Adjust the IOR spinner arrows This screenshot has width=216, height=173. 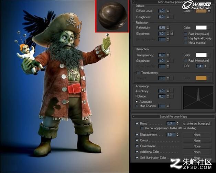205,66
